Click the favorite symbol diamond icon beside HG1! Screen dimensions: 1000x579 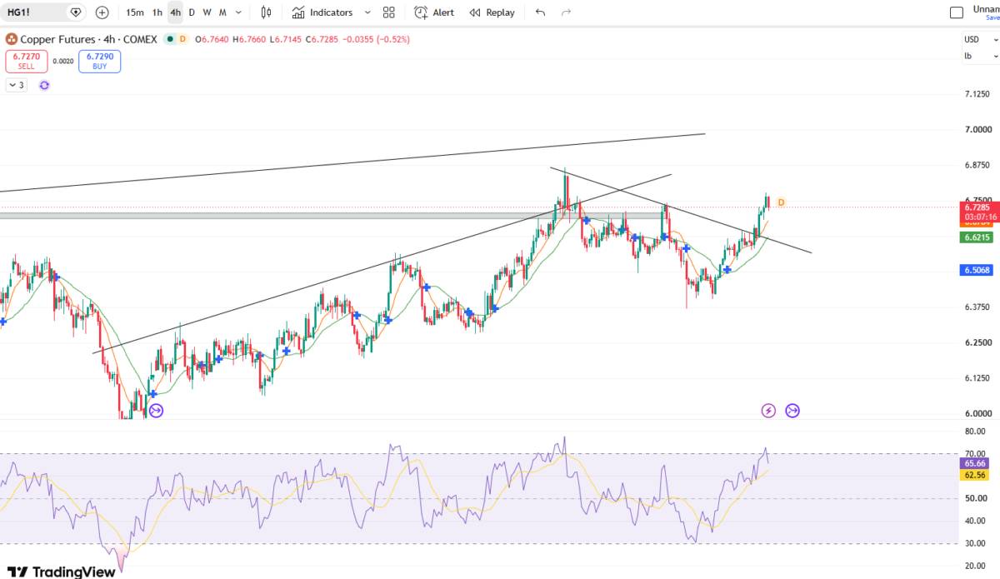pos(76,12)
